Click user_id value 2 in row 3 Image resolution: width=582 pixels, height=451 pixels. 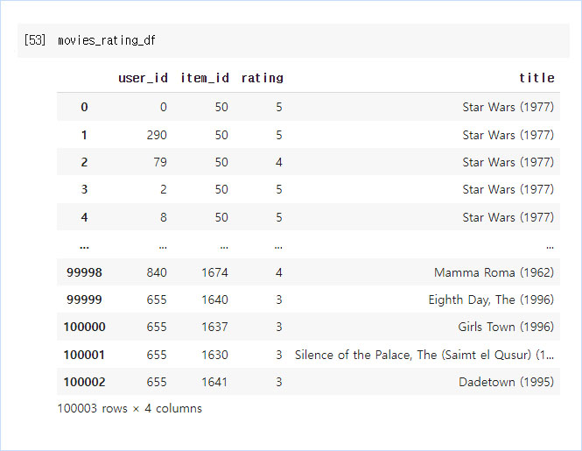click(164, 189)
